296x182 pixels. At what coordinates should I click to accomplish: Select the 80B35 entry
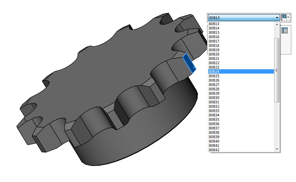click(x=241, y=119)
